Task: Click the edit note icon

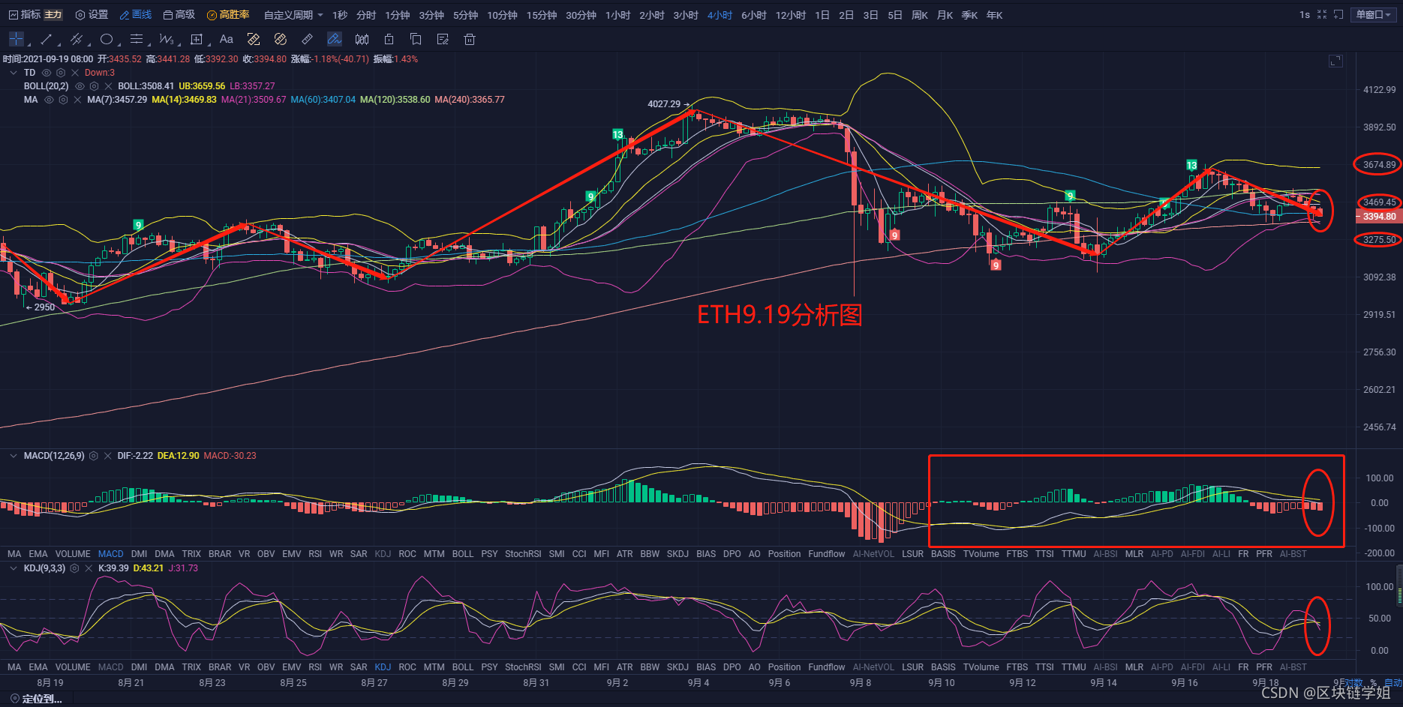Action: click(x=443, y=39)
